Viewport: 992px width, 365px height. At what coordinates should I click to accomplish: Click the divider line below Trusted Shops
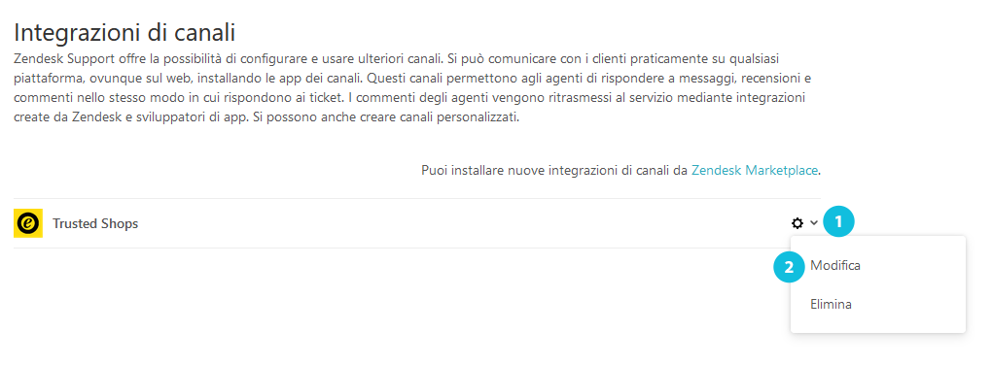pyautogui.click(x=402, y=248)
